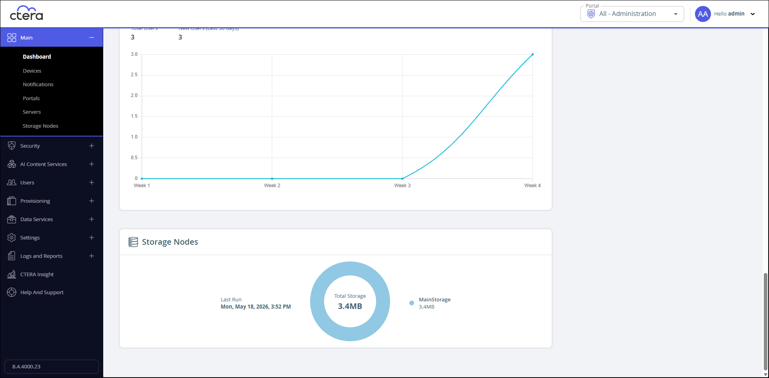The width and height of the screenshot is (769, 378).
Task: Select Portals in the sidebar
Action: click(x=31, y=98)
